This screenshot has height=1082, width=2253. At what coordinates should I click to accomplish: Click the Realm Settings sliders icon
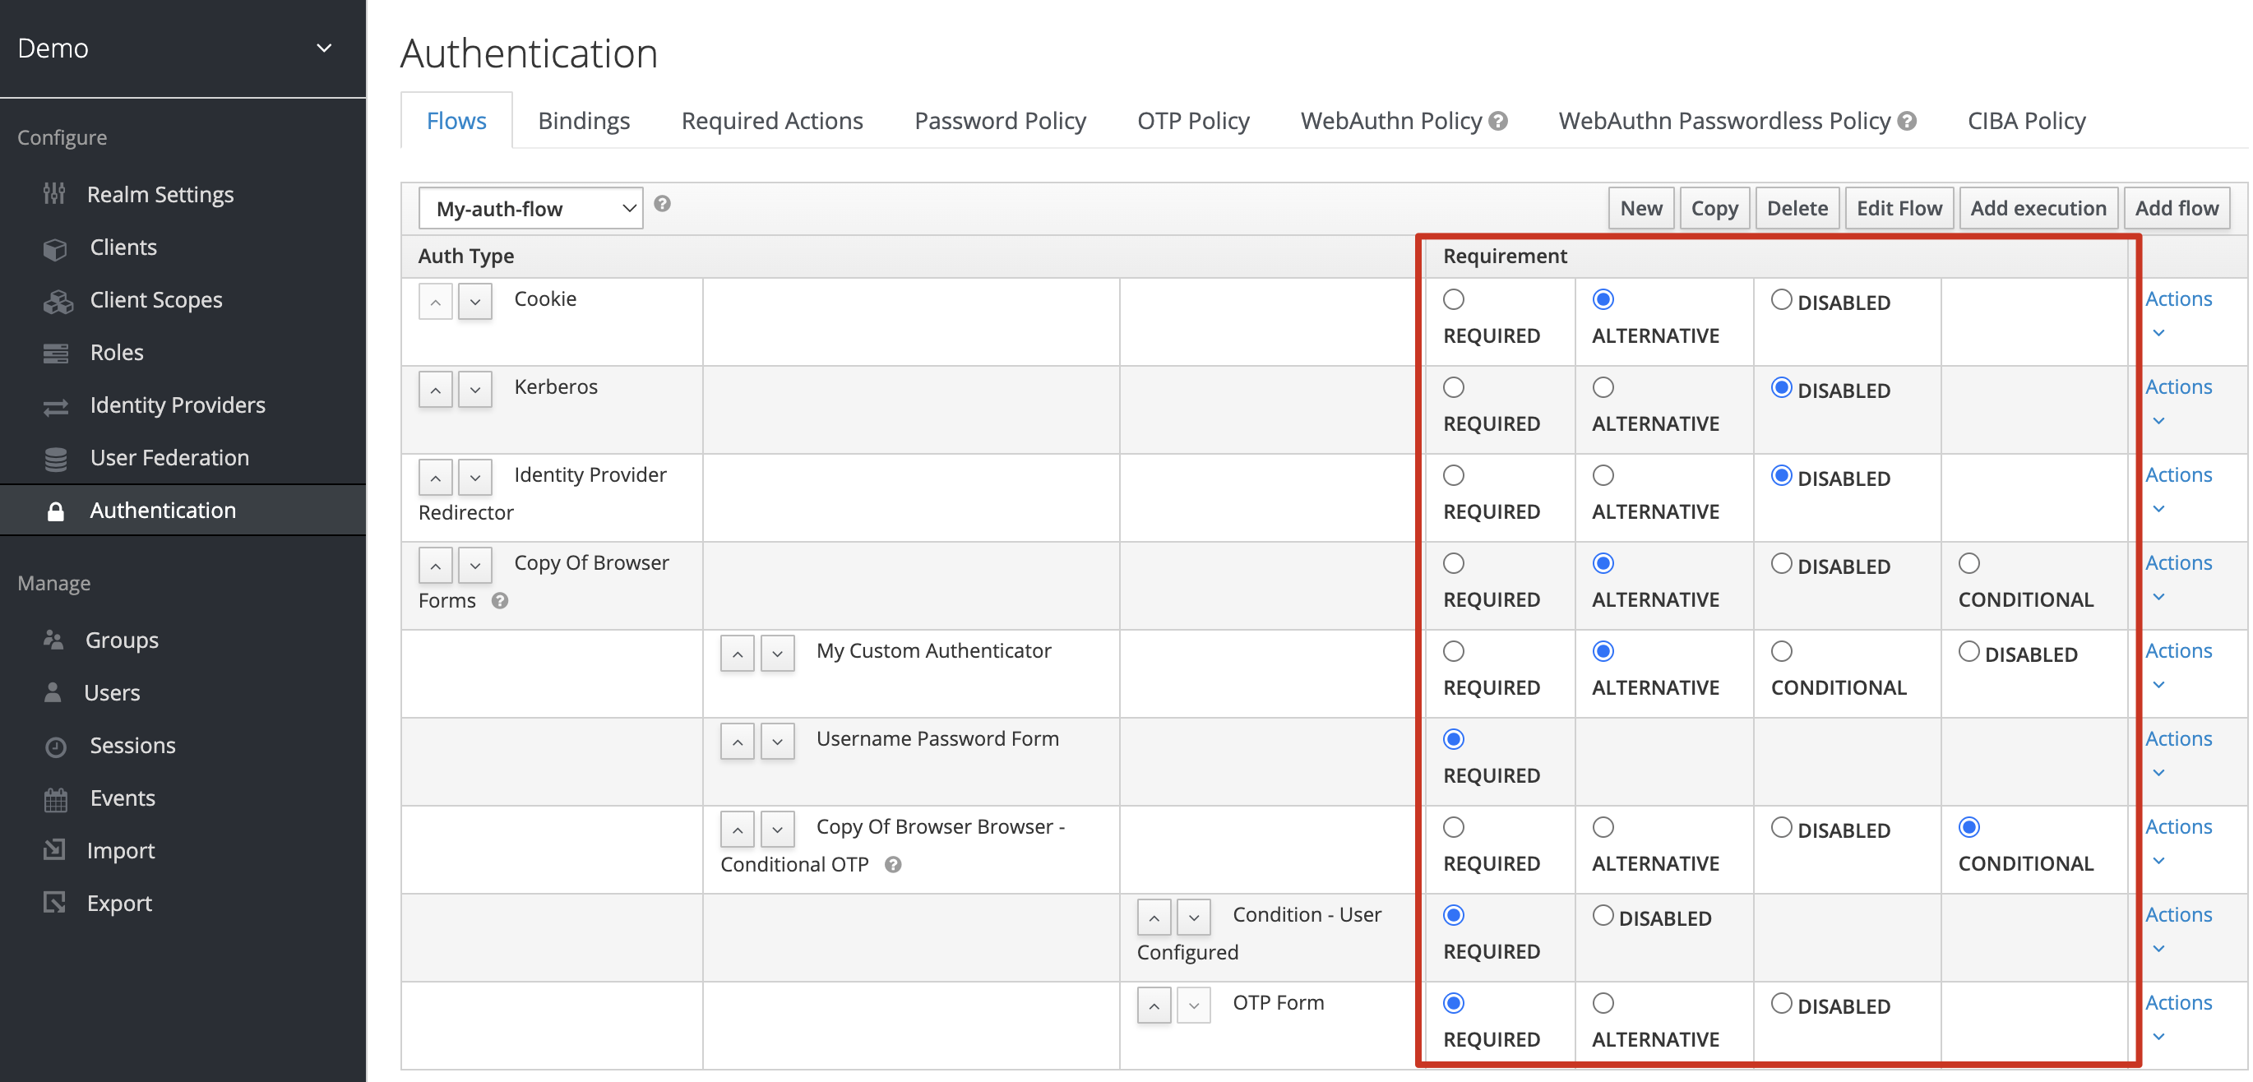[x=54, y=194]
